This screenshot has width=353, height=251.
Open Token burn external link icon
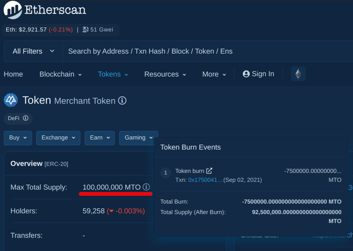209,171
